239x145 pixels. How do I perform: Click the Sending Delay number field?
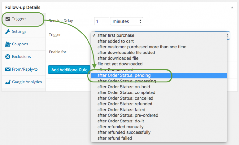(x=101, y=21)
